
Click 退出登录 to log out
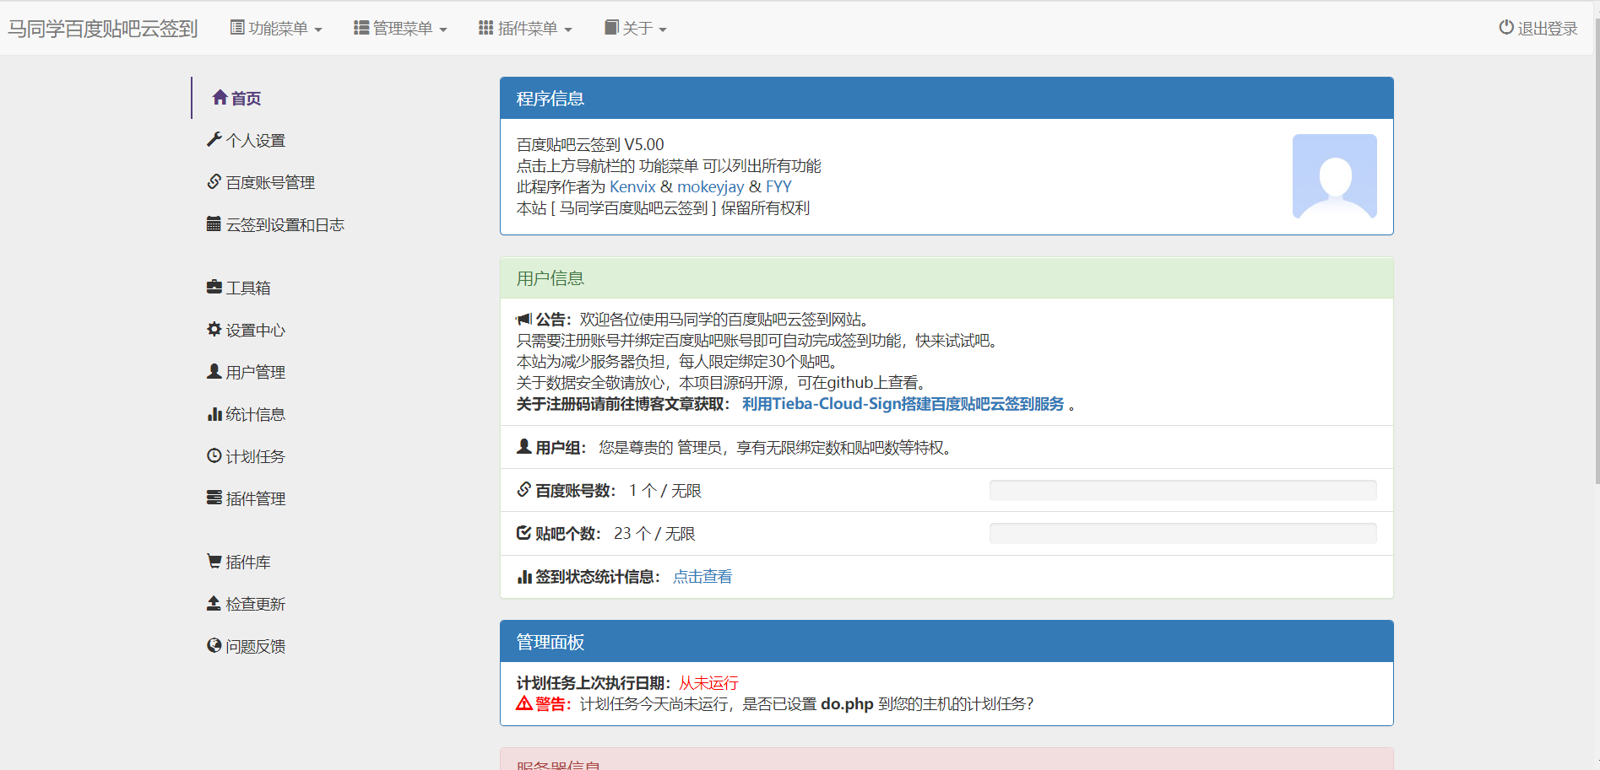pos(1538,29)
